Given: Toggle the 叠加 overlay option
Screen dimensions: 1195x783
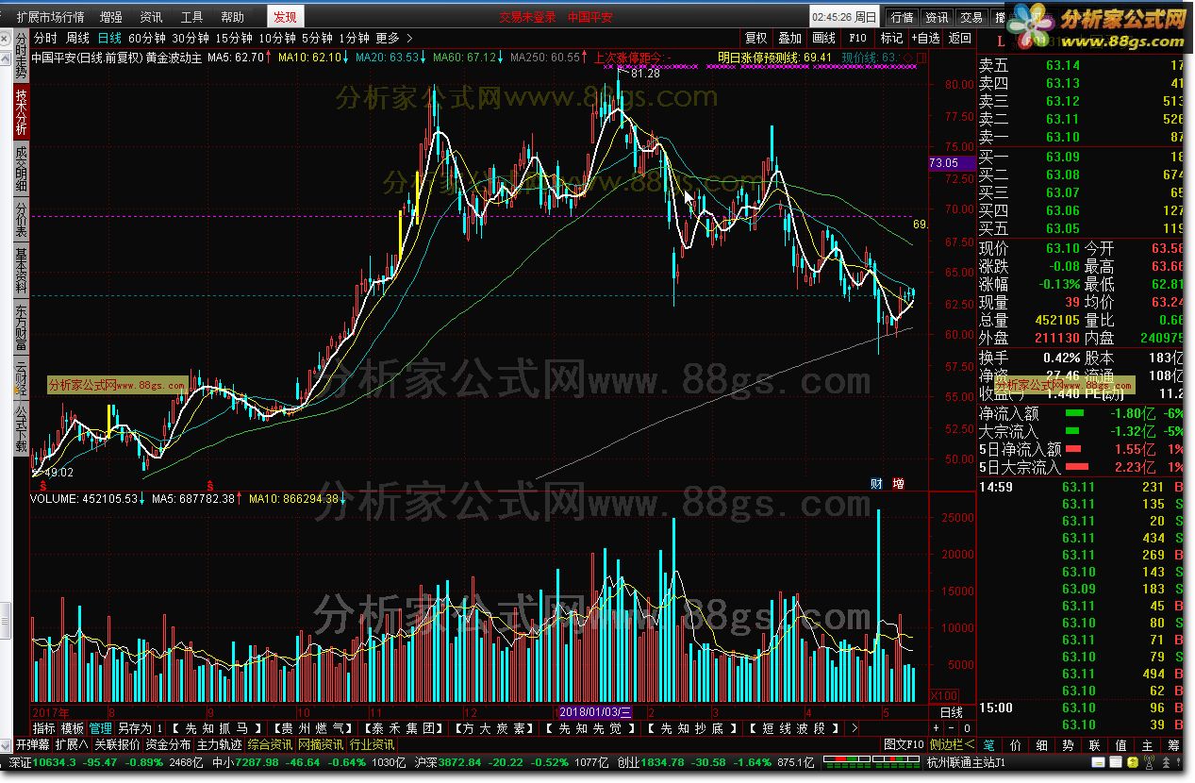Looking at the screenshot, I should click(x=789, y=39).
